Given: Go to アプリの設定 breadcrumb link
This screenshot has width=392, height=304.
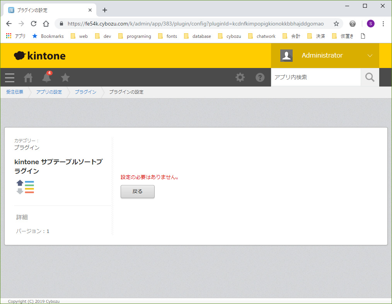Looking at the screenshot, I should (x=49, y=92).
